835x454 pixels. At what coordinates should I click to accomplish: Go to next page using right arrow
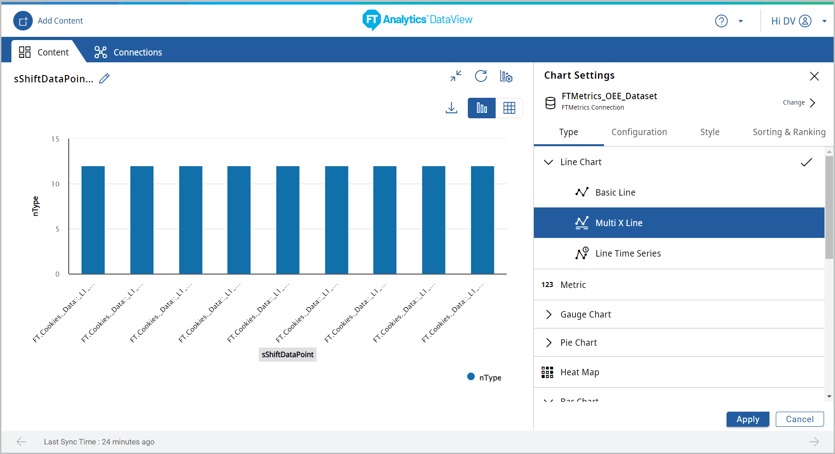[814, 442]
